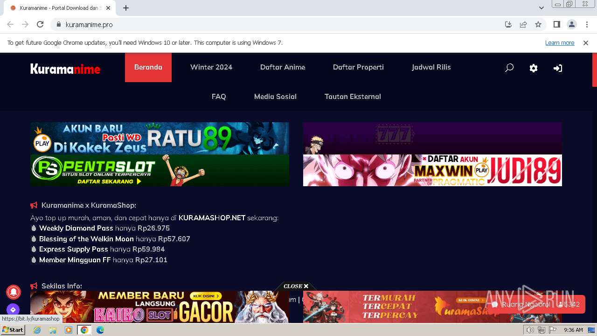The image size is (597, 336).
Task: Click the Kaiko Slot Gacor banner
Action: tap(160, 307)
